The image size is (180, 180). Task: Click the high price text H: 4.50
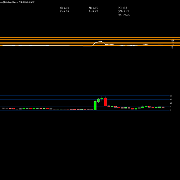click(x=94, y=8)
